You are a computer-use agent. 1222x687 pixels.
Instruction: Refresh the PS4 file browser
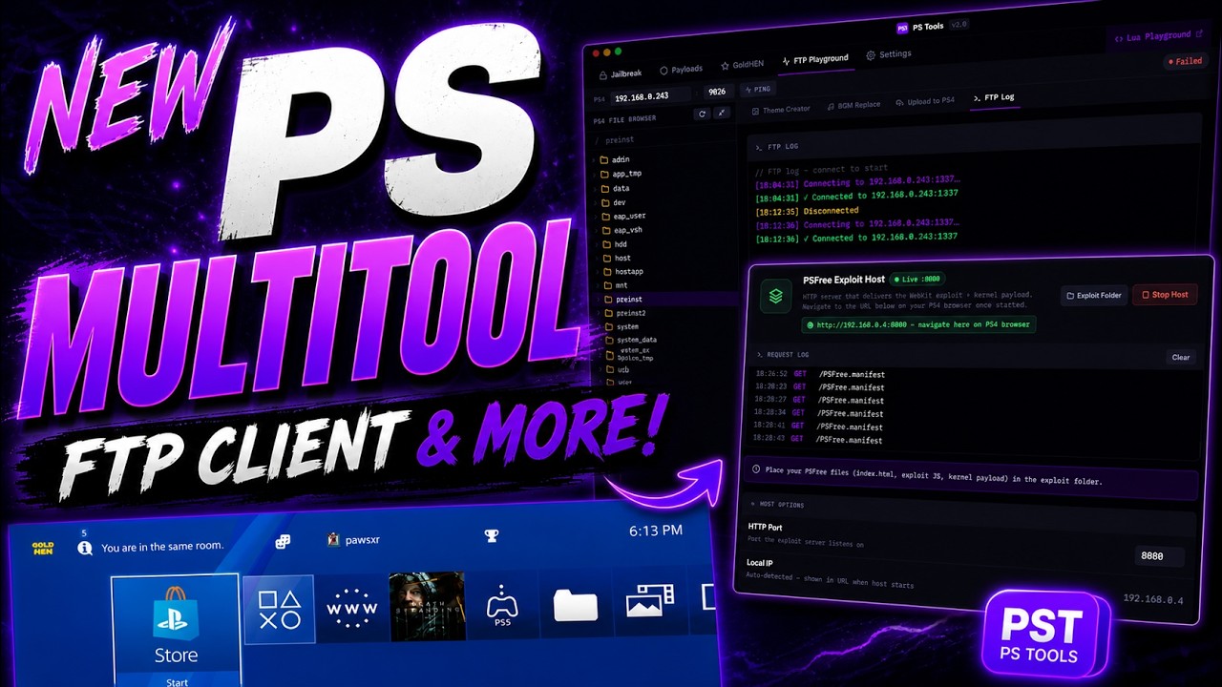click(x=703, y=113)
